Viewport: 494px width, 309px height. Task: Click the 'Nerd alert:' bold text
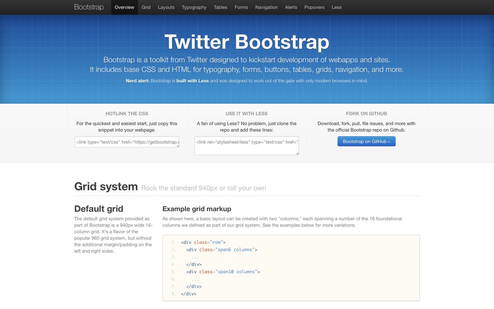pyautogui.click(x=137, y=81)
